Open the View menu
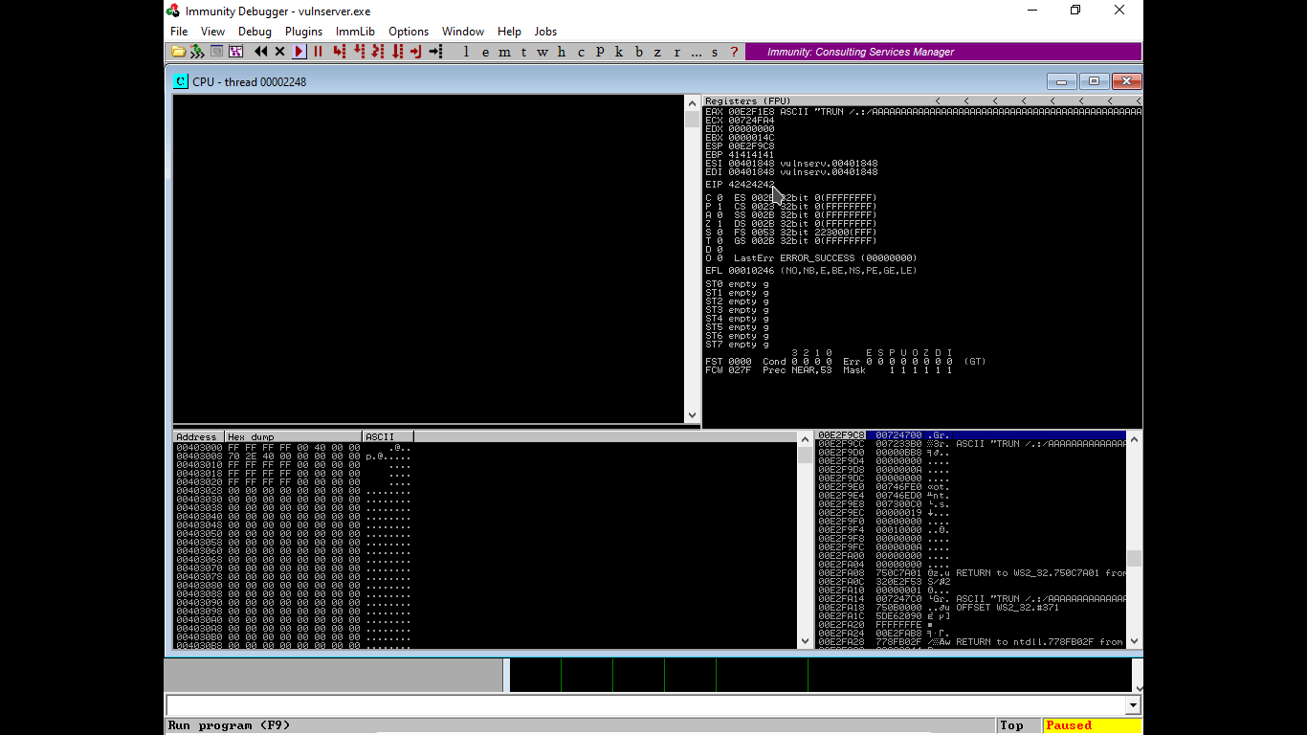This screenshot has width=1307, height=735. click(212, 32)
